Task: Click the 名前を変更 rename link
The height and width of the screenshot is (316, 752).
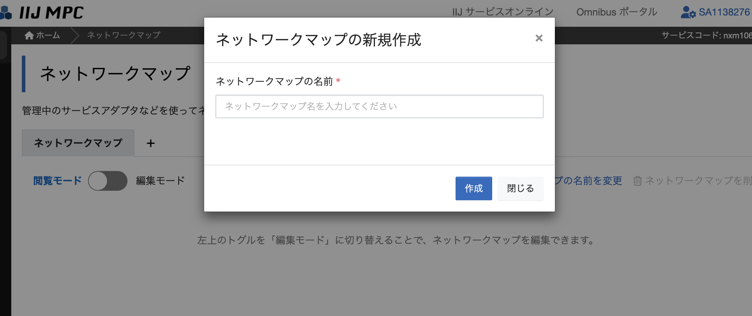Action: (x=589, y=181)
